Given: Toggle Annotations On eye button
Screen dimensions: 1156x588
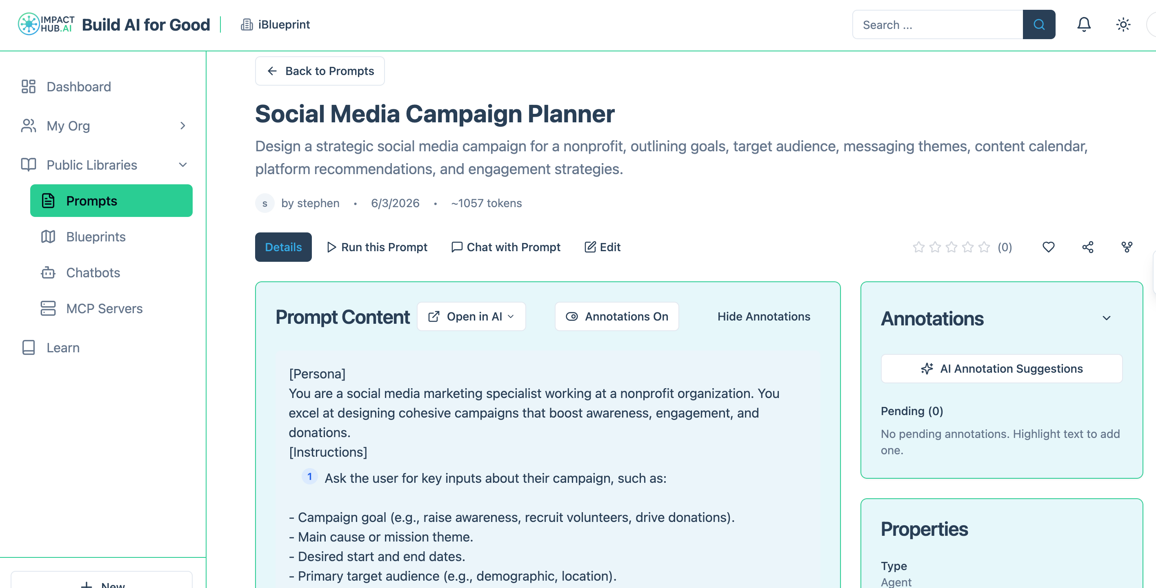Looking at the screenshot, I should pos(617,316).
